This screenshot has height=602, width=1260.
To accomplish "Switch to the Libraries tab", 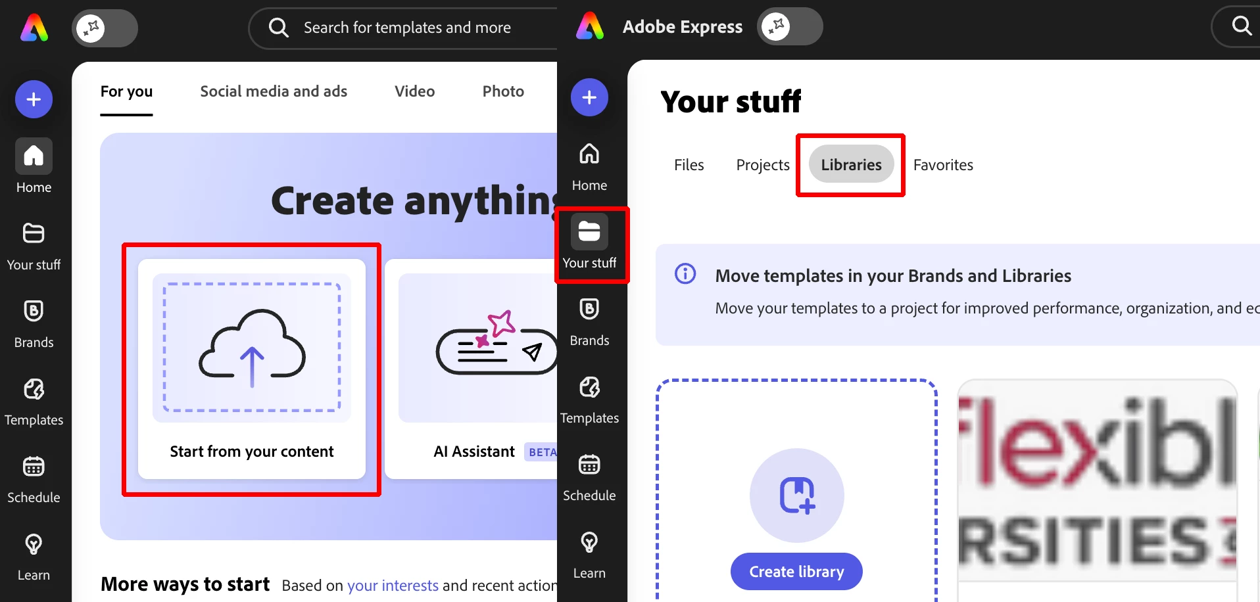I will point(851,164).
